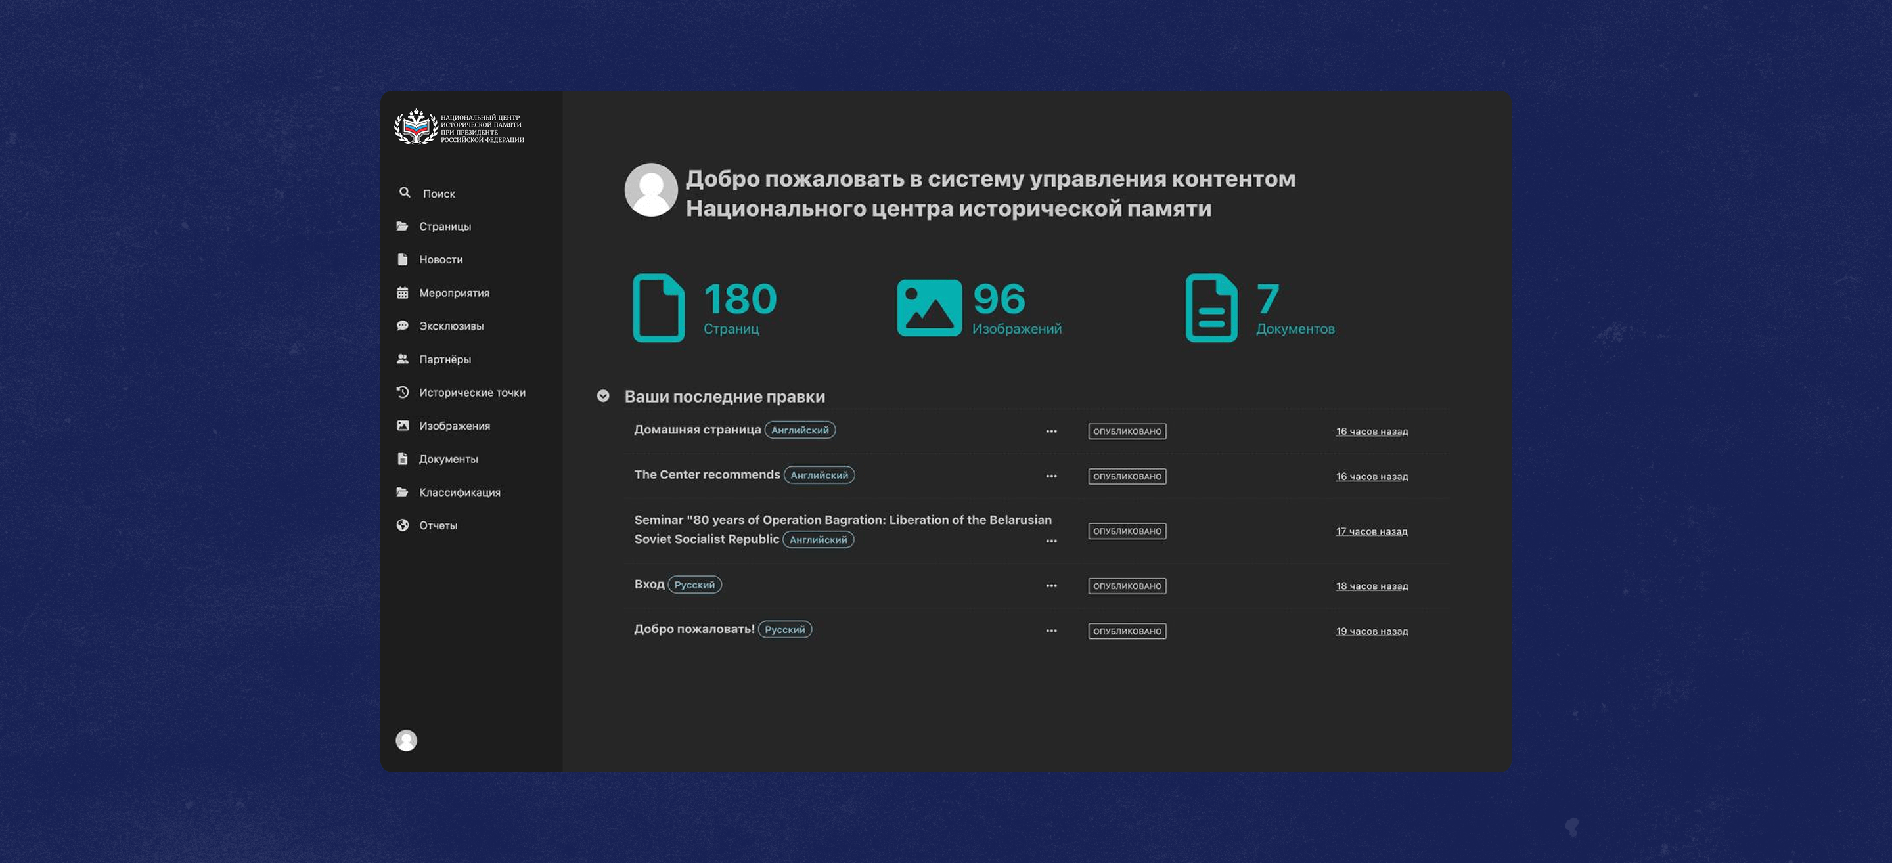Click the calendar icon for Мероприятия

(x=403, y=292)
